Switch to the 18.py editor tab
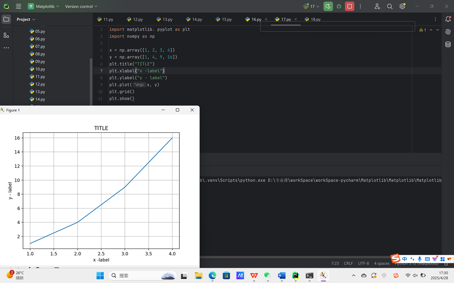Screen dimensions: 454x283 pyautogui.click(x=313, y=19)
